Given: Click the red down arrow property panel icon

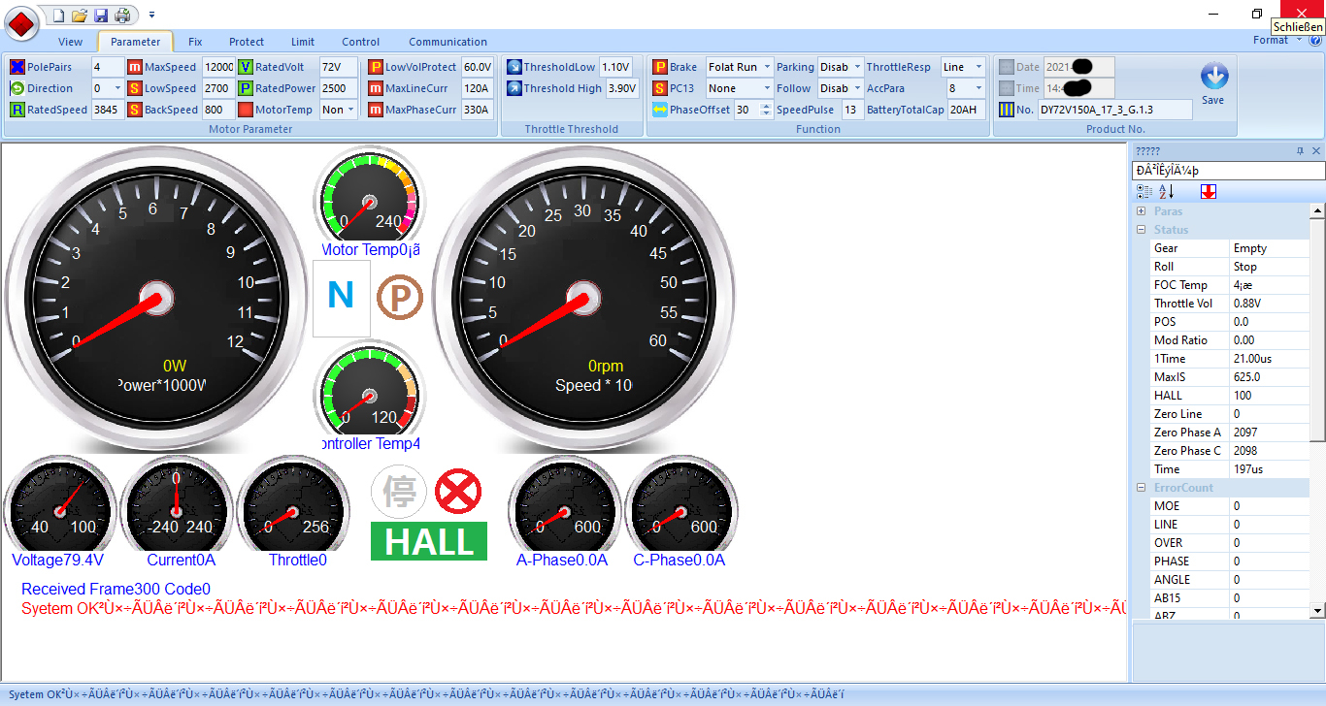Looking at the screenshot, I should coord(1208,192).
